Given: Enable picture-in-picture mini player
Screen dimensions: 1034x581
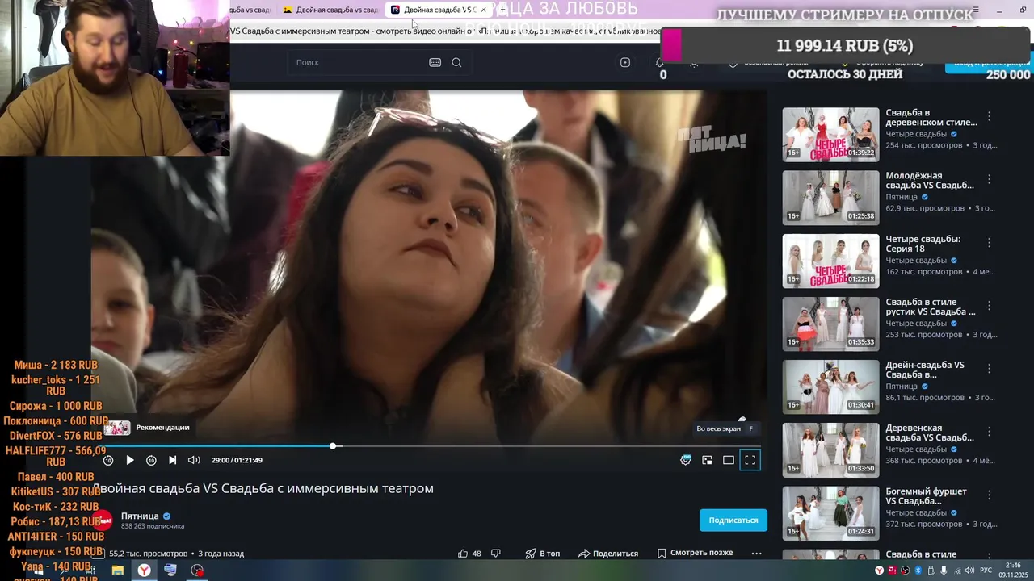Looking at the screenshot, I should [707, 460].
